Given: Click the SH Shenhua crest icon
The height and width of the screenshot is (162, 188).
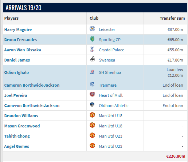Looking at the screenshot, I should coord(92,72).
